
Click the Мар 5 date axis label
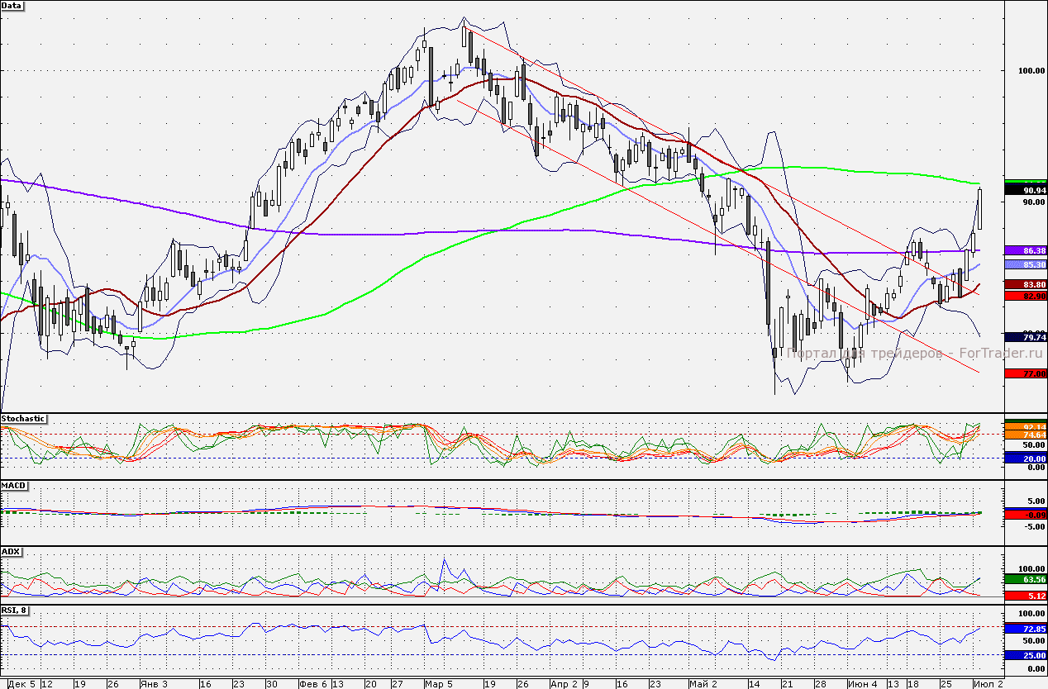[438, 684]
